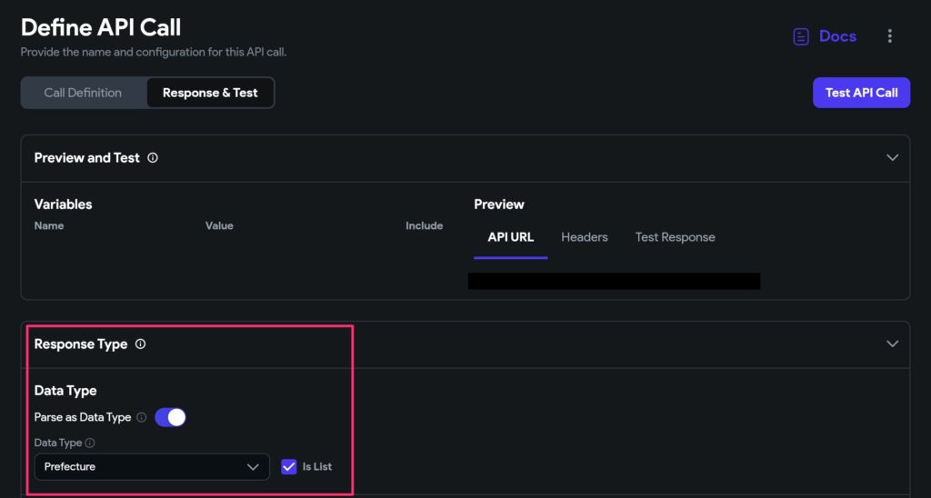Uncheck the Is List checkbox
931x498 pixels.
coord(289,466)
